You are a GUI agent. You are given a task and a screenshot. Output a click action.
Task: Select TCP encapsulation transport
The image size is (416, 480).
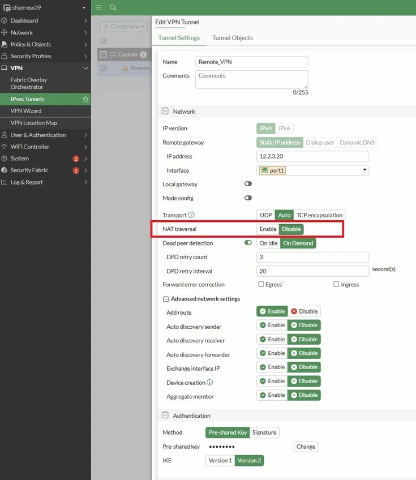(x=319, y=215)
